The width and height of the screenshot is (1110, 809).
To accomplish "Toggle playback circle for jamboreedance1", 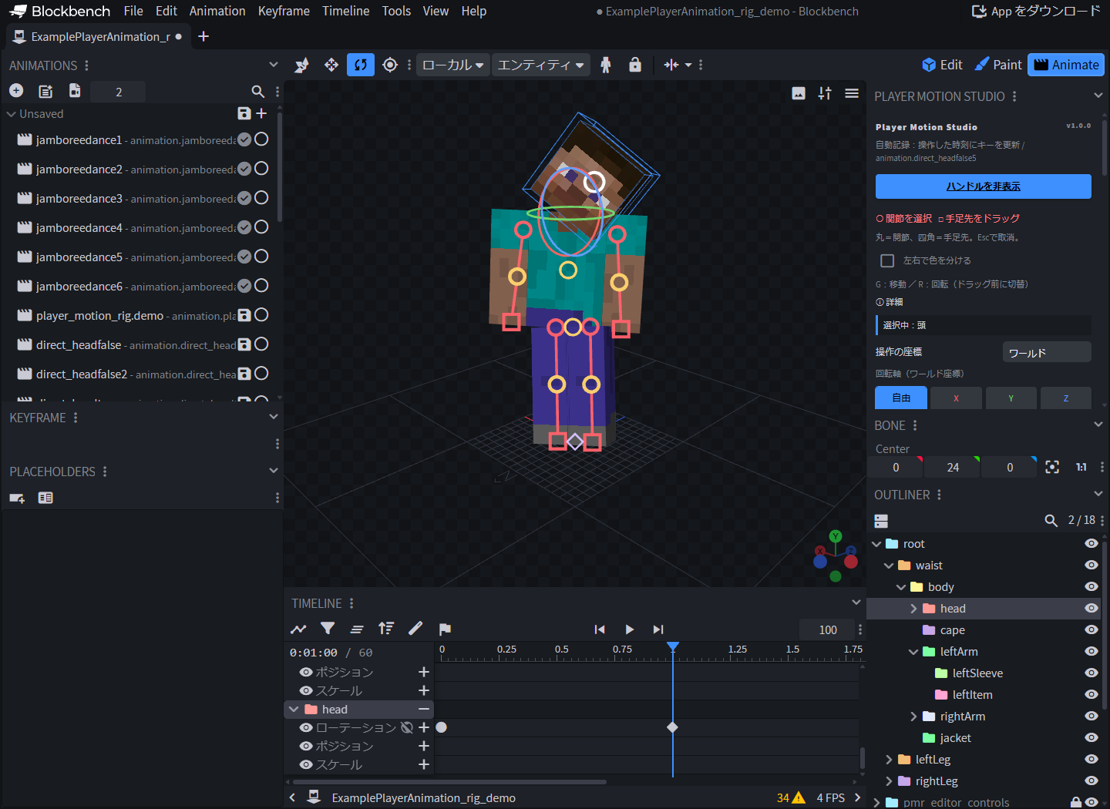I will pos(261,139).
